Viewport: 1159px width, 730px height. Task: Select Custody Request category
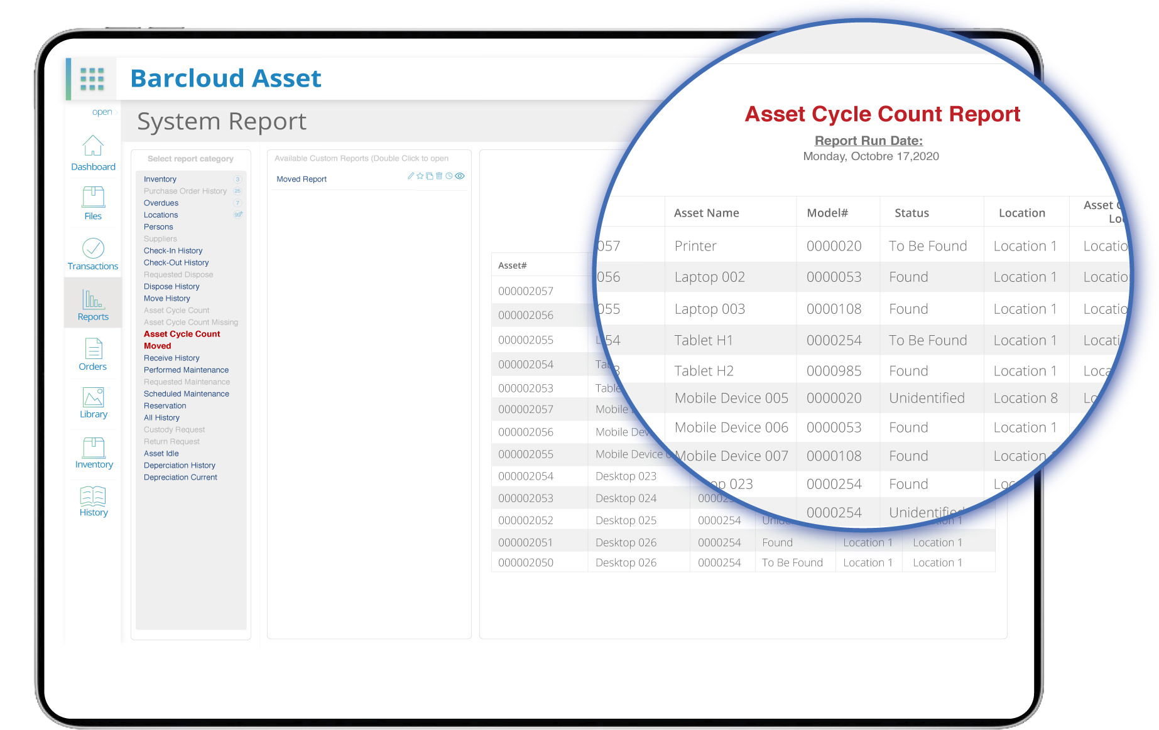click(175, 430)
